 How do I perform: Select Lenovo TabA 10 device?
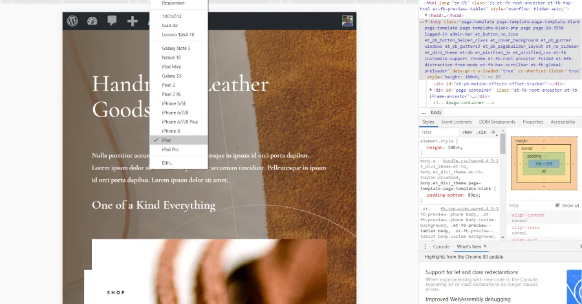178,34
